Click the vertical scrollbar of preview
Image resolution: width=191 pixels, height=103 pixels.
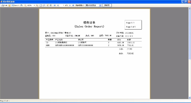point(189,51)
